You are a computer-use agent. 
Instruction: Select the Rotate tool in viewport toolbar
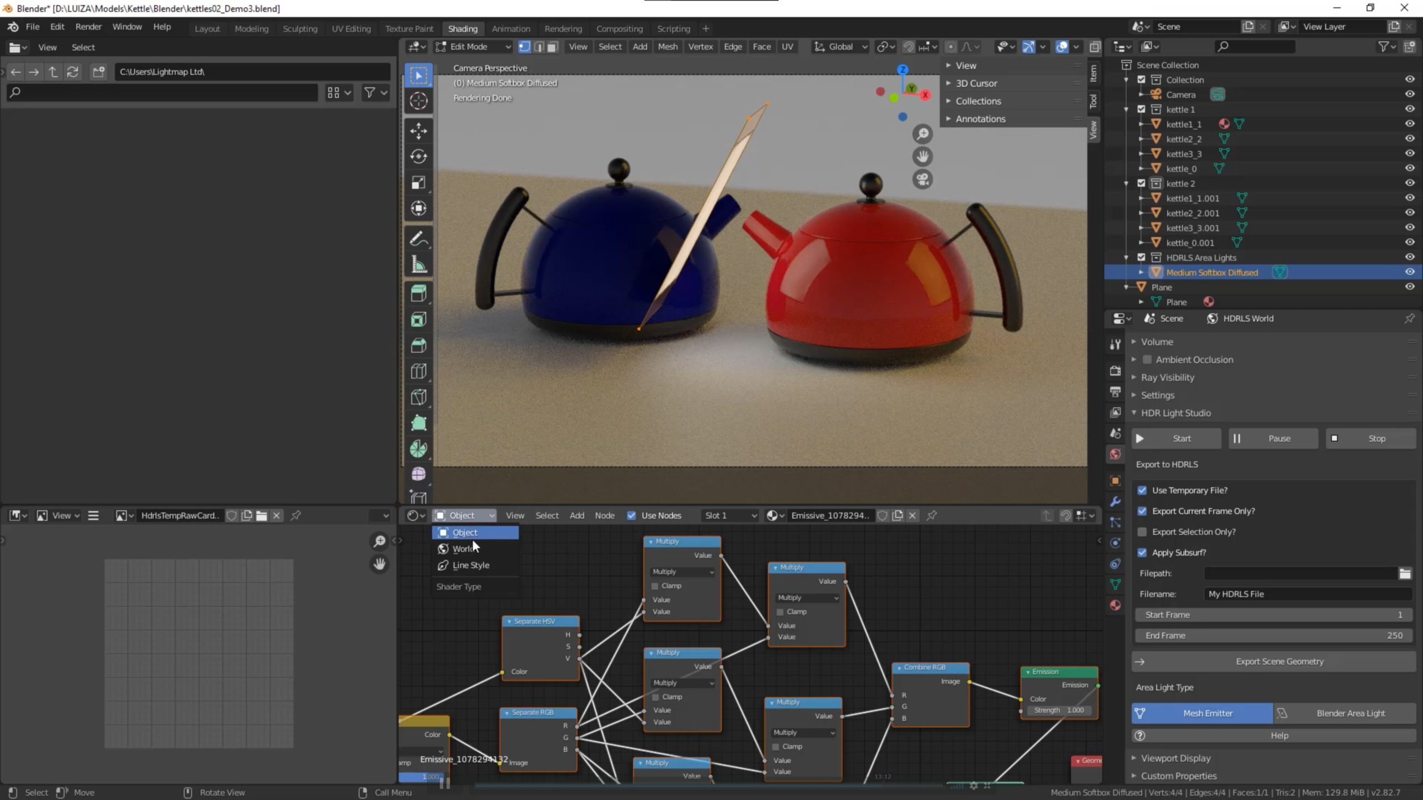pos(419,157)
